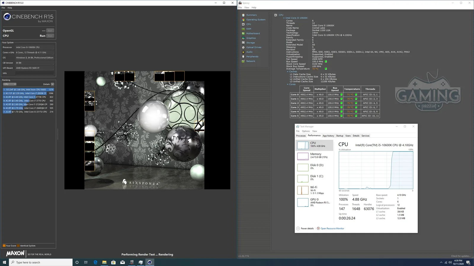Collapse Task Manager with Fewer details
The width and height of the screenshot is (474, 266).
[305, 228]
